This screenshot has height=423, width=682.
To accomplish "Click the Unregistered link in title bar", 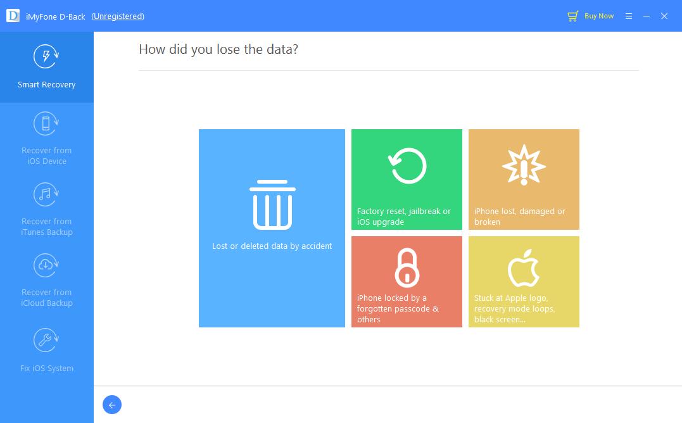I will (x=118, y=16).
